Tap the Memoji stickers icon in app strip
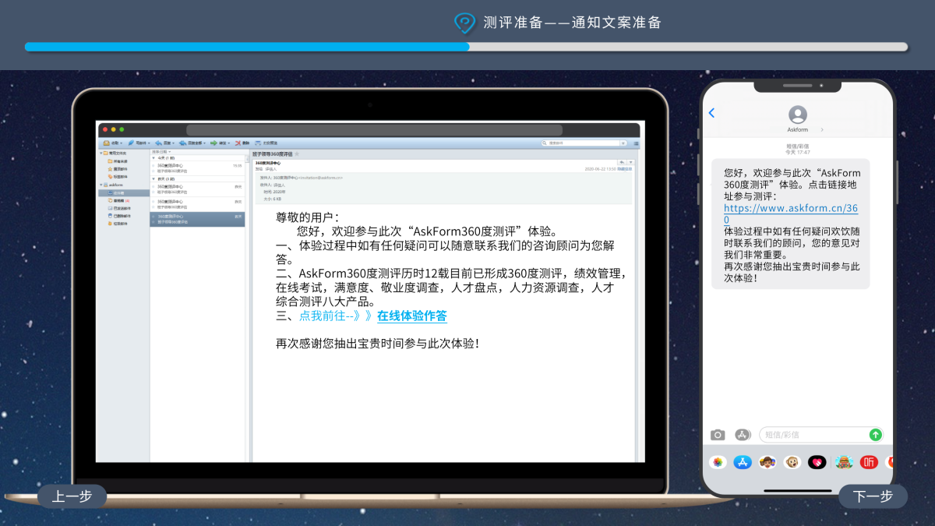This screenshot has width=935, height=526. click(767, 462)
